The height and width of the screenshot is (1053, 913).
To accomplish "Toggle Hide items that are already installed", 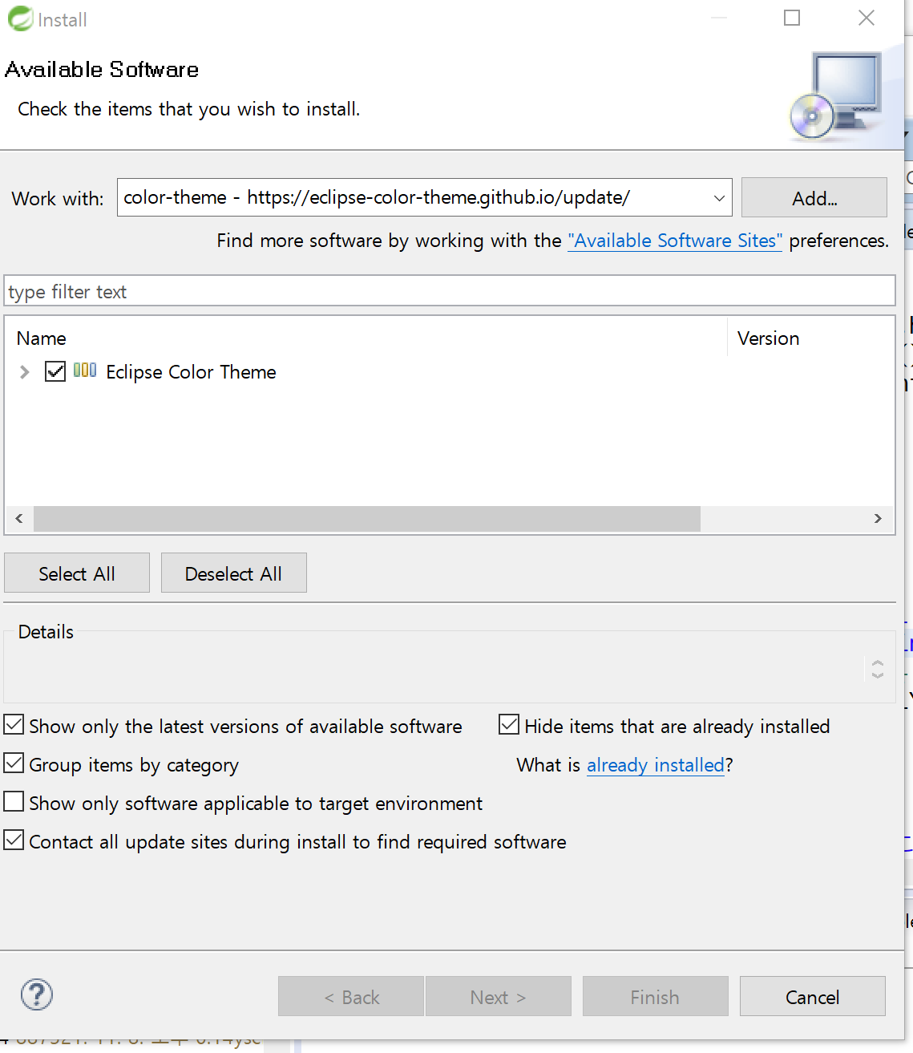I will point(509,725).
